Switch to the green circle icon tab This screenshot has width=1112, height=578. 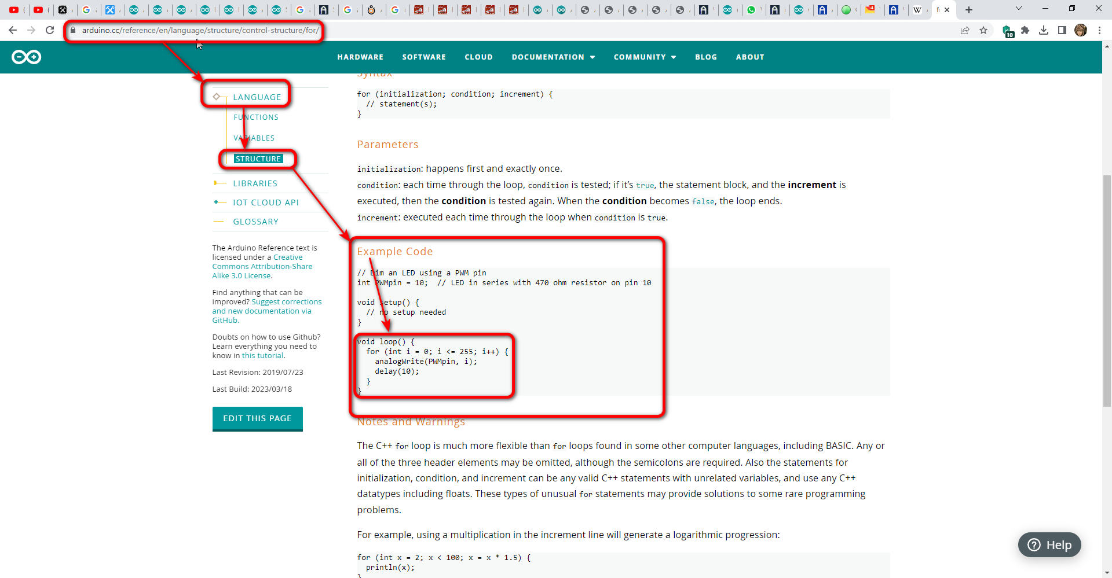846,10
